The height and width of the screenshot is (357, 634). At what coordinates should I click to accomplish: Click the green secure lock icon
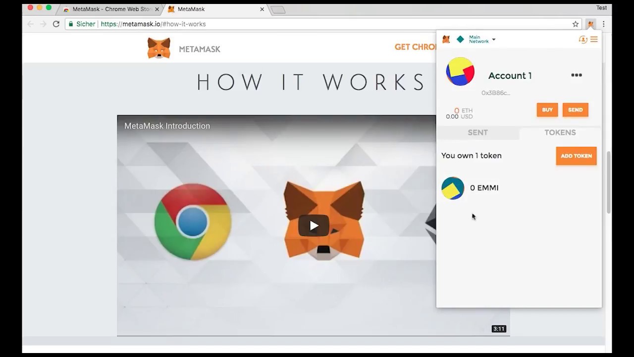tap(71, 24)
